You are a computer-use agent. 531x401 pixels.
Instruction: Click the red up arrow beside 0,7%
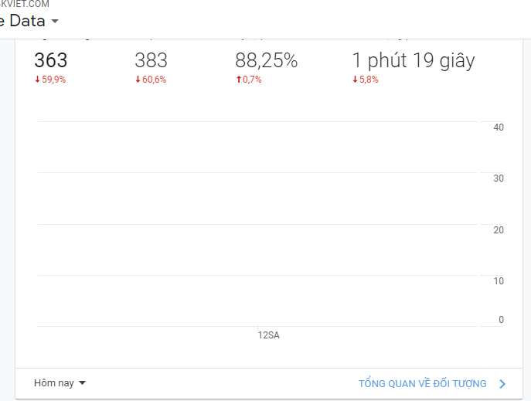click(239, 79)
